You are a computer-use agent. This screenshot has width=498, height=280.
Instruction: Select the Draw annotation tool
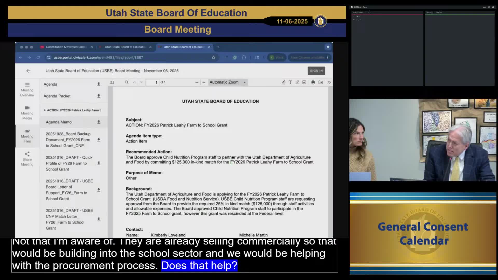[x=297, y=82]
